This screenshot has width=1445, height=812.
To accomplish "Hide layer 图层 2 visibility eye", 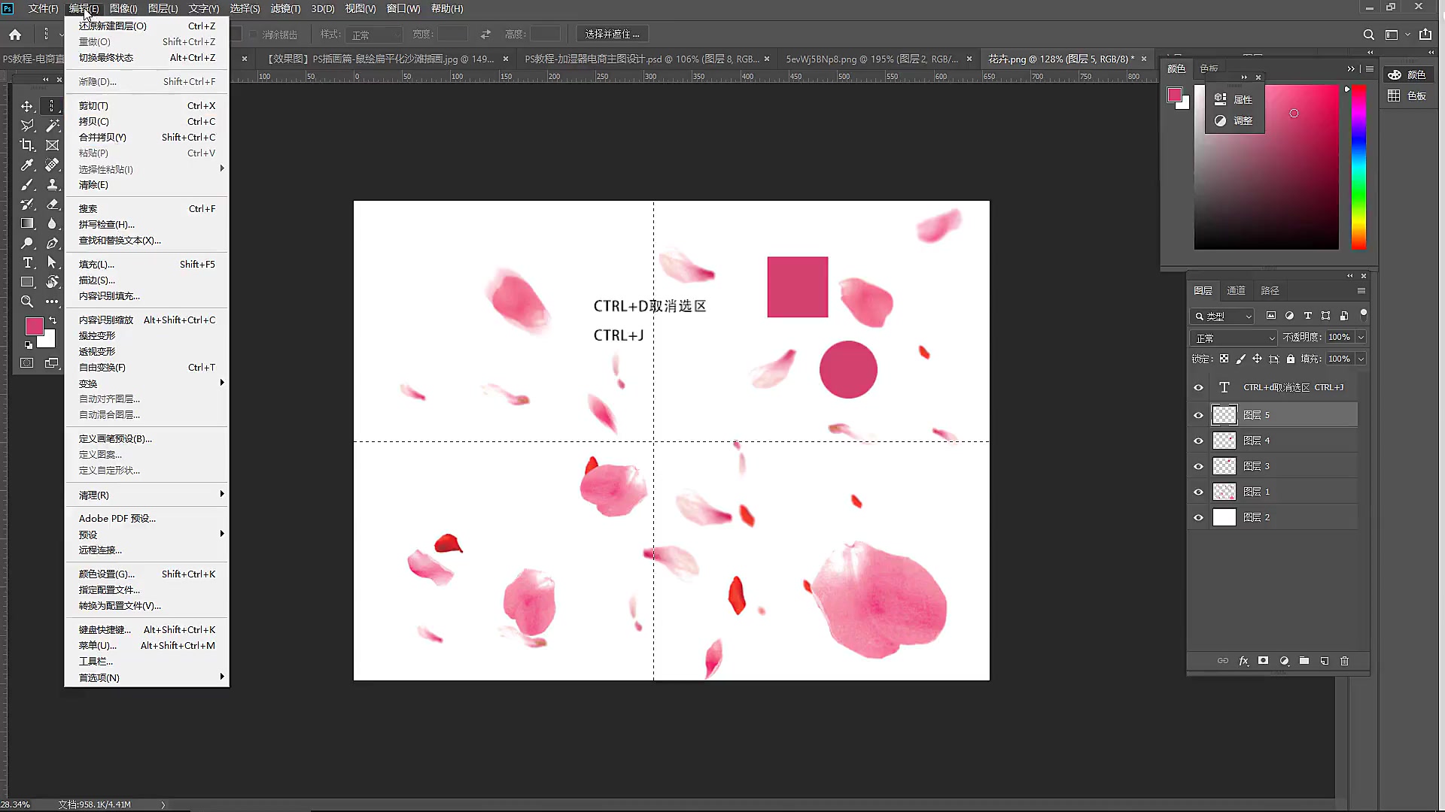I will [1199, 517].
